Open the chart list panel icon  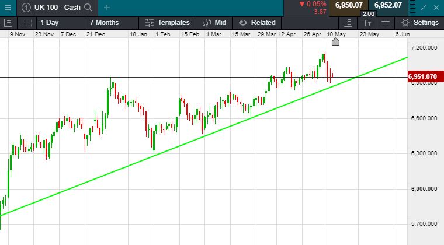tap(8, 23)
